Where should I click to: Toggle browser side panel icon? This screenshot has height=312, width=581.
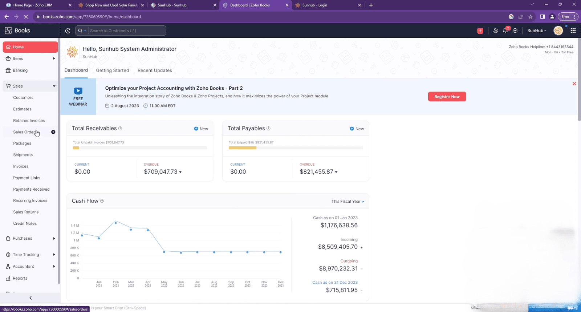click(543, 17)
